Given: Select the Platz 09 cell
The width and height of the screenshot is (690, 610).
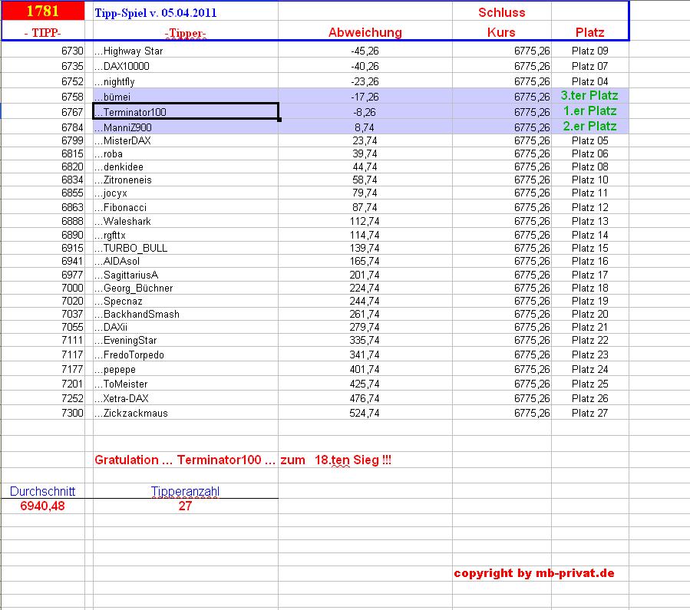Looking at the screenshot, I should tap(589, 51).
